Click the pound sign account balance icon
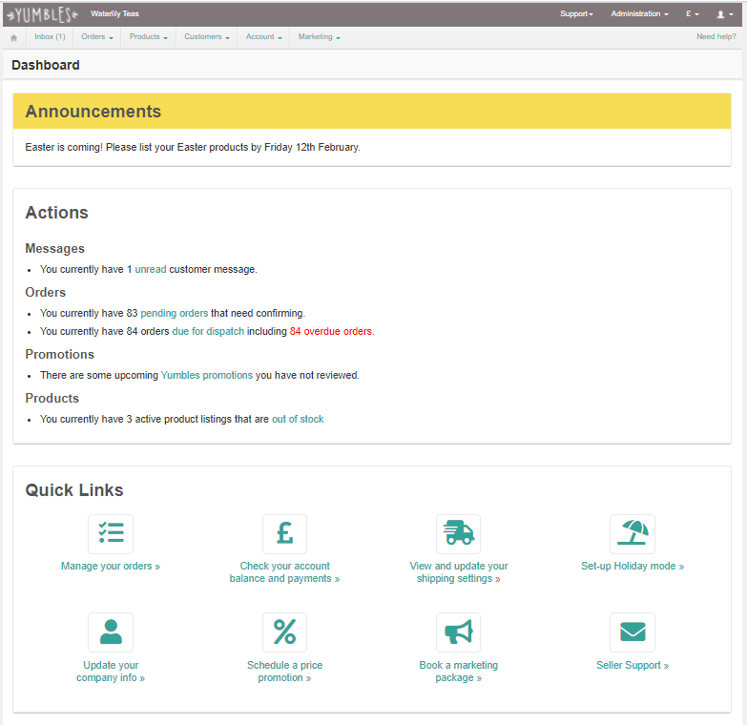 (x=284, y=533)
